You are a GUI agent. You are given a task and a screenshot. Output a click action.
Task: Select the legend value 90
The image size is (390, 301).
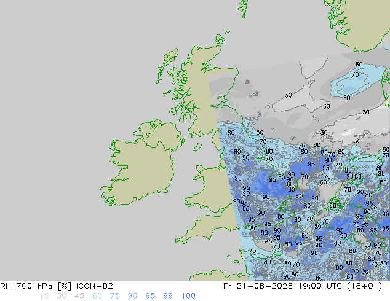(x=132, y=296)
